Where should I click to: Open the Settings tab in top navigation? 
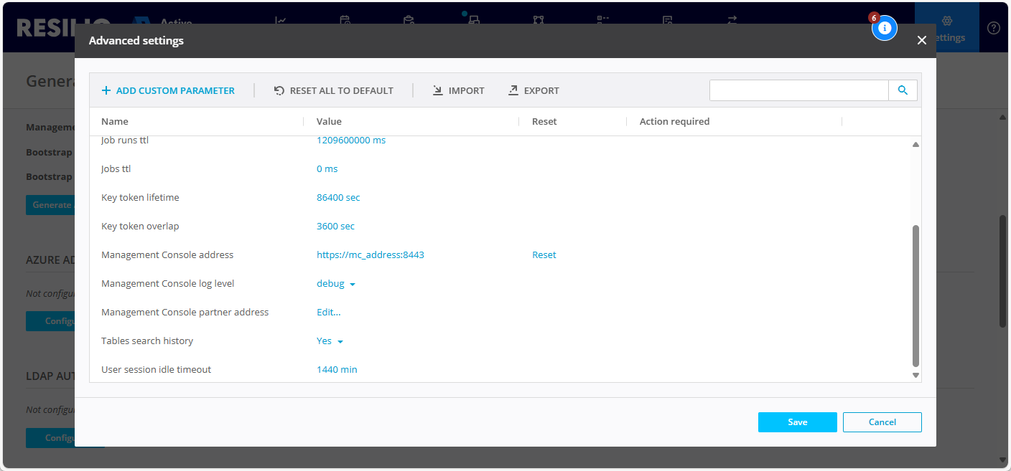click(x=946, y=29)
